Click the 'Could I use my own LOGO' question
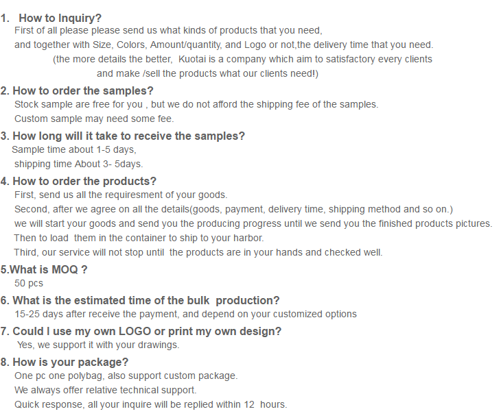The width and height of the screenshot is (501, 418). pyautogui.click(x=141, y=331)
